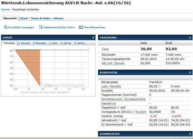The width and height of the screenshot is (193, 139).
Task: Click Geld value 20,00
Action: (x=146, y=49)
